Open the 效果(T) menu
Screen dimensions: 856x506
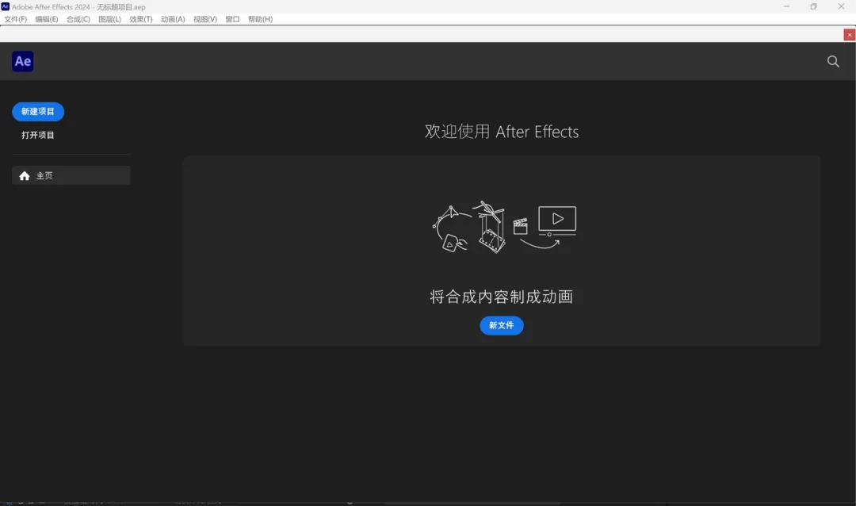(x=141, y=19)
